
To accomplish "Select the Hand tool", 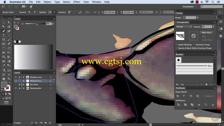I will [x=4, y=79].
